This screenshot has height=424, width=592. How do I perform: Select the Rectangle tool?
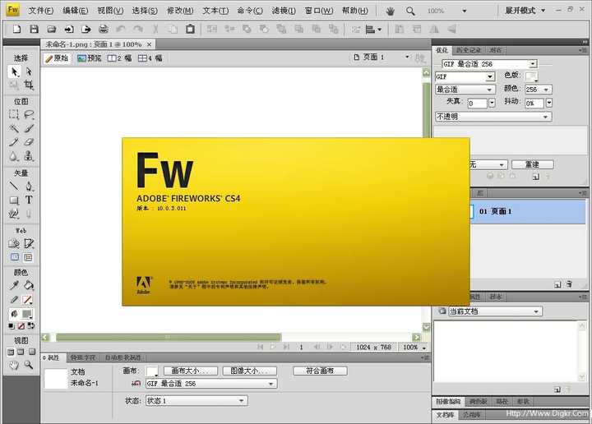click(14, 200)
